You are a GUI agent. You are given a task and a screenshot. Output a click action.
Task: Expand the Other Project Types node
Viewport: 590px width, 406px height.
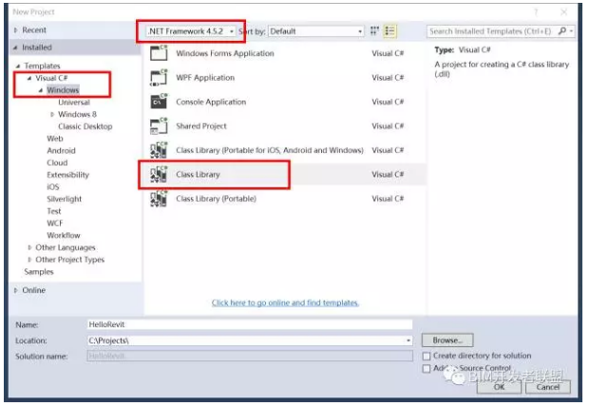coord(29,260)
